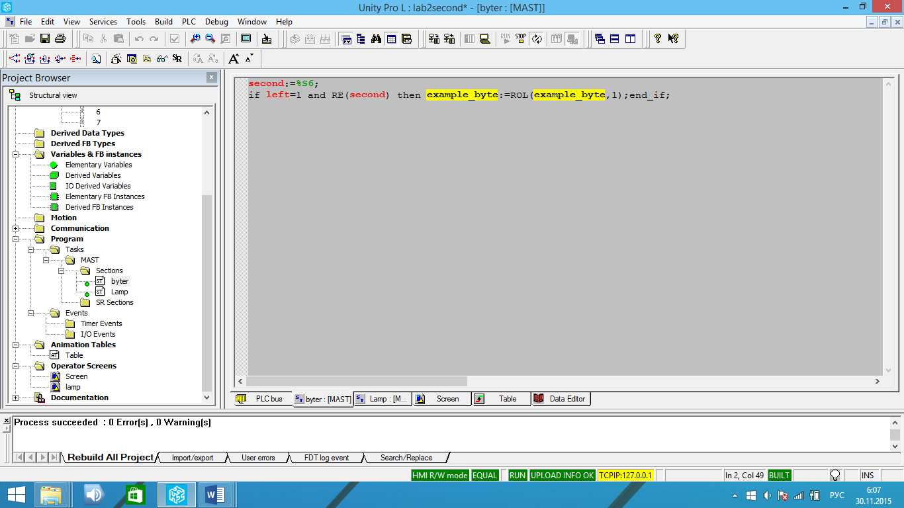Expand the Communication tree node
904x508 pixels.
point(15,228)
